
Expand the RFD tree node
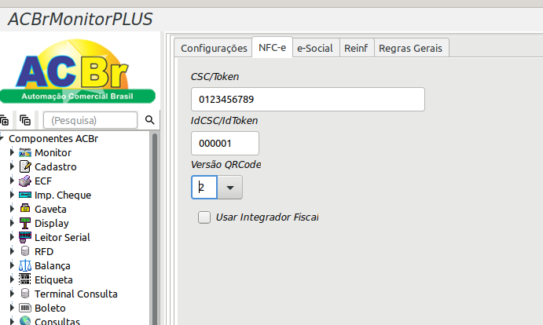pos(12,251)
